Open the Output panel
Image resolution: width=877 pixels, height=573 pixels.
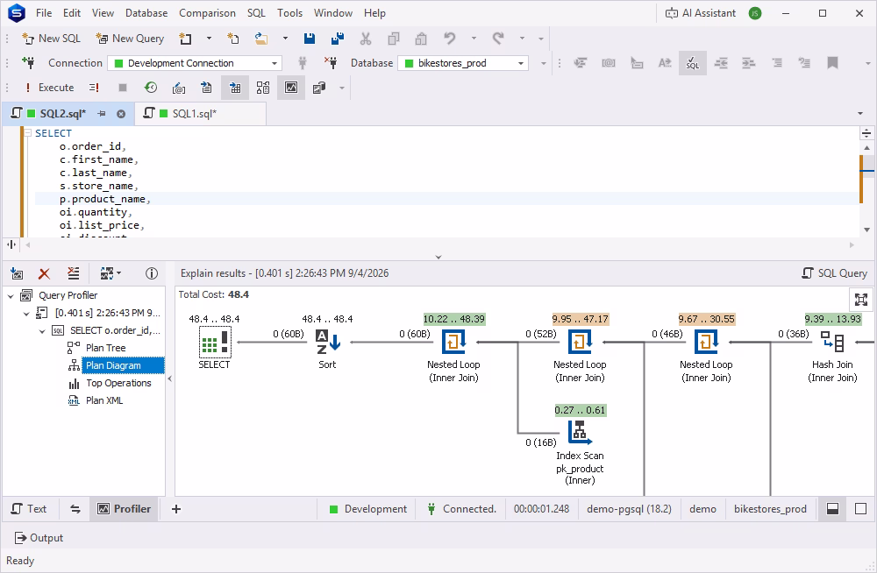pyautogui.click(x=39, y=538)
